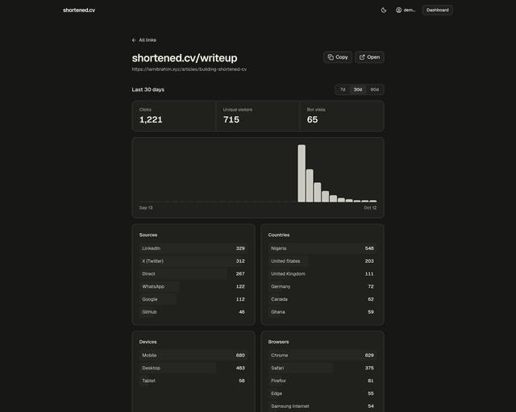
Task: Select the GitHub source row
Action: [193, 312]
